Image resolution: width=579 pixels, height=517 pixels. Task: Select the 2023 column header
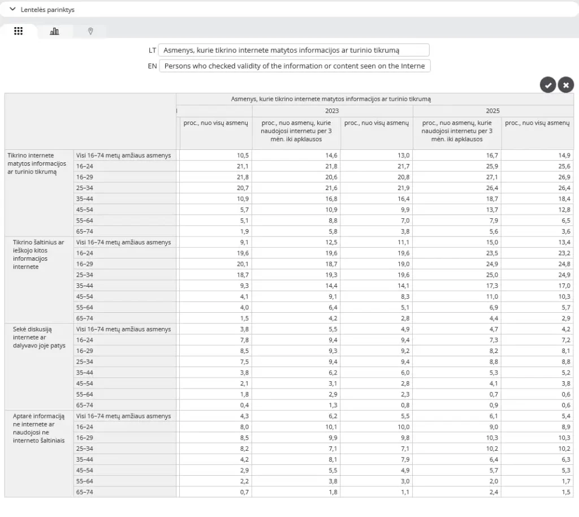(332, 111)
